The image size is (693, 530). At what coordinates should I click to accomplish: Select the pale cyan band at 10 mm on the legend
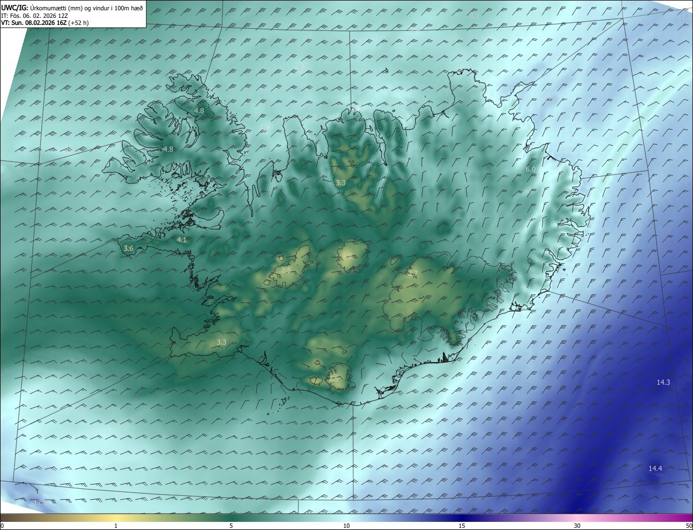[346, 518]
